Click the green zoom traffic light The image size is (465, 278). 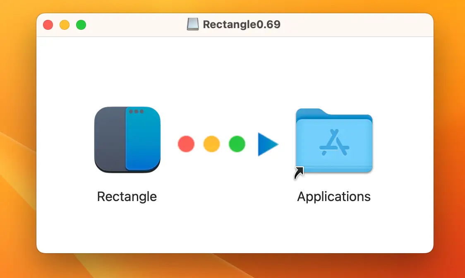click(x=81, y=24)
